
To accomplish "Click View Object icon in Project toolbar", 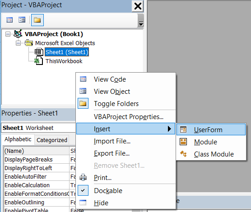I will click(x=22, y=20).
